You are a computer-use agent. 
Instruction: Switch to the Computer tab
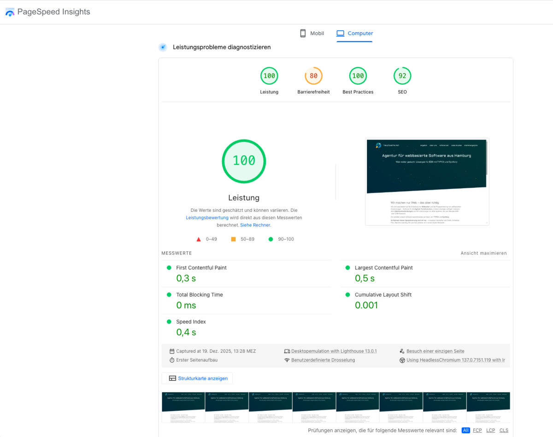pos(354,34)
